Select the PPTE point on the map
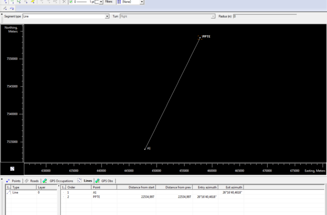The height and width of the screenshot is (215, 327). pyautogui.click(x=200, y=38)
